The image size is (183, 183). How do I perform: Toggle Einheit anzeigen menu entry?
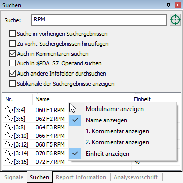click(x=123, y=154)
